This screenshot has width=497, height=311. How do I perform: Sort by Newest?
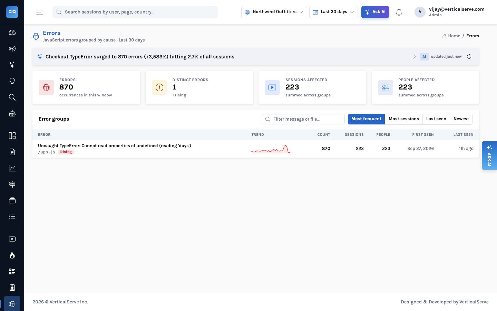click(461, 119)
